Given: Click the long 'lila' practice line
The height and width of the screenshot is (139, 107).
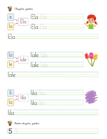Looking at the screenshot, I should point(53,112).
